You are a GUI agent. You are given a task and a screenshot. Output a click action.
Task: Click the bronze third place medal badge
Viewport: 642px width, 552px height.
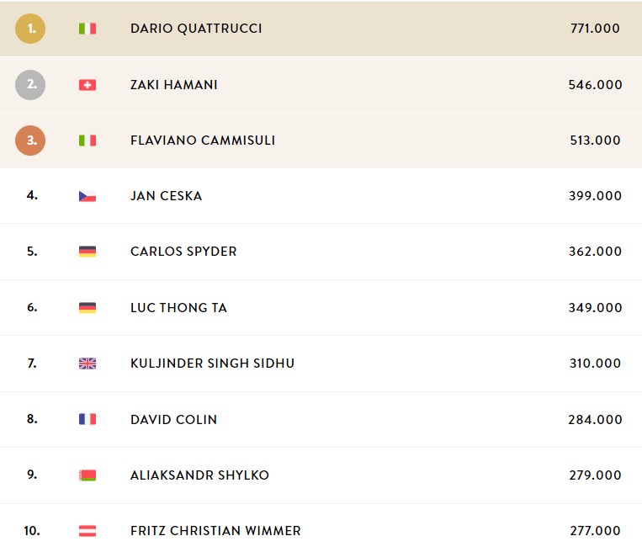coord(30,141)
